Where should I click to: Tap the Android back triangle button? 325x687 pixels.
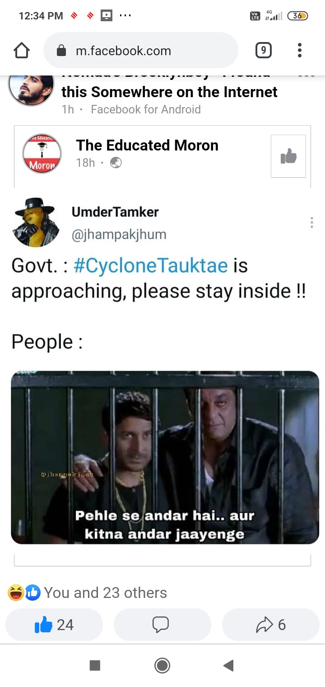point(228,665)
